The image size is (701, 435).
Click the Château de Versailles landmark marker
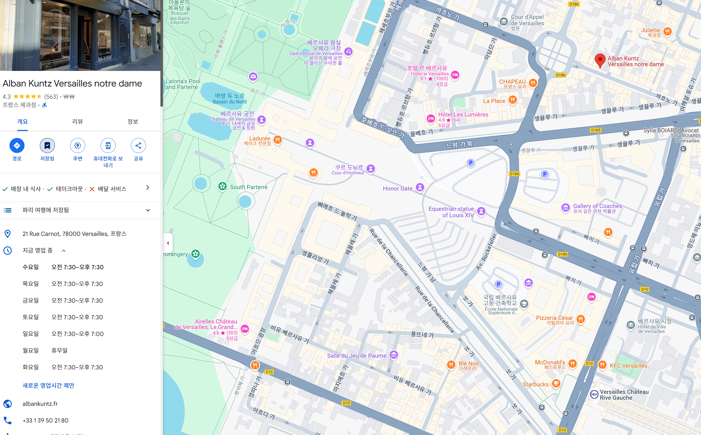click(x=262, y=120)
